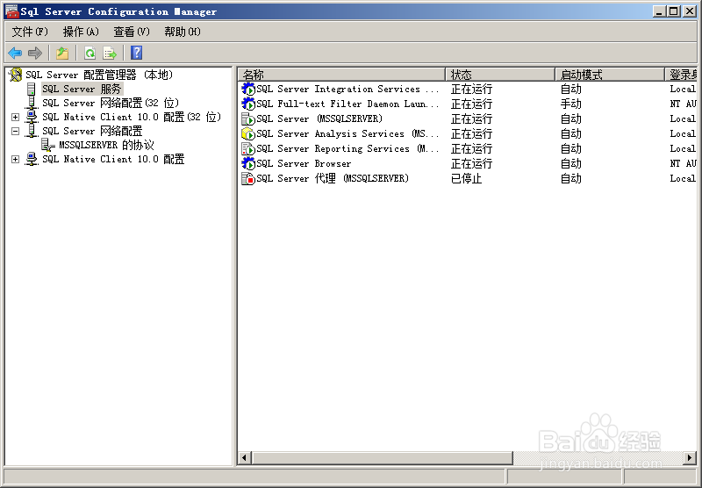Click the Full-text Filter Daemon Launcher icon
702x488 pixels.
(x=248, y=104)
